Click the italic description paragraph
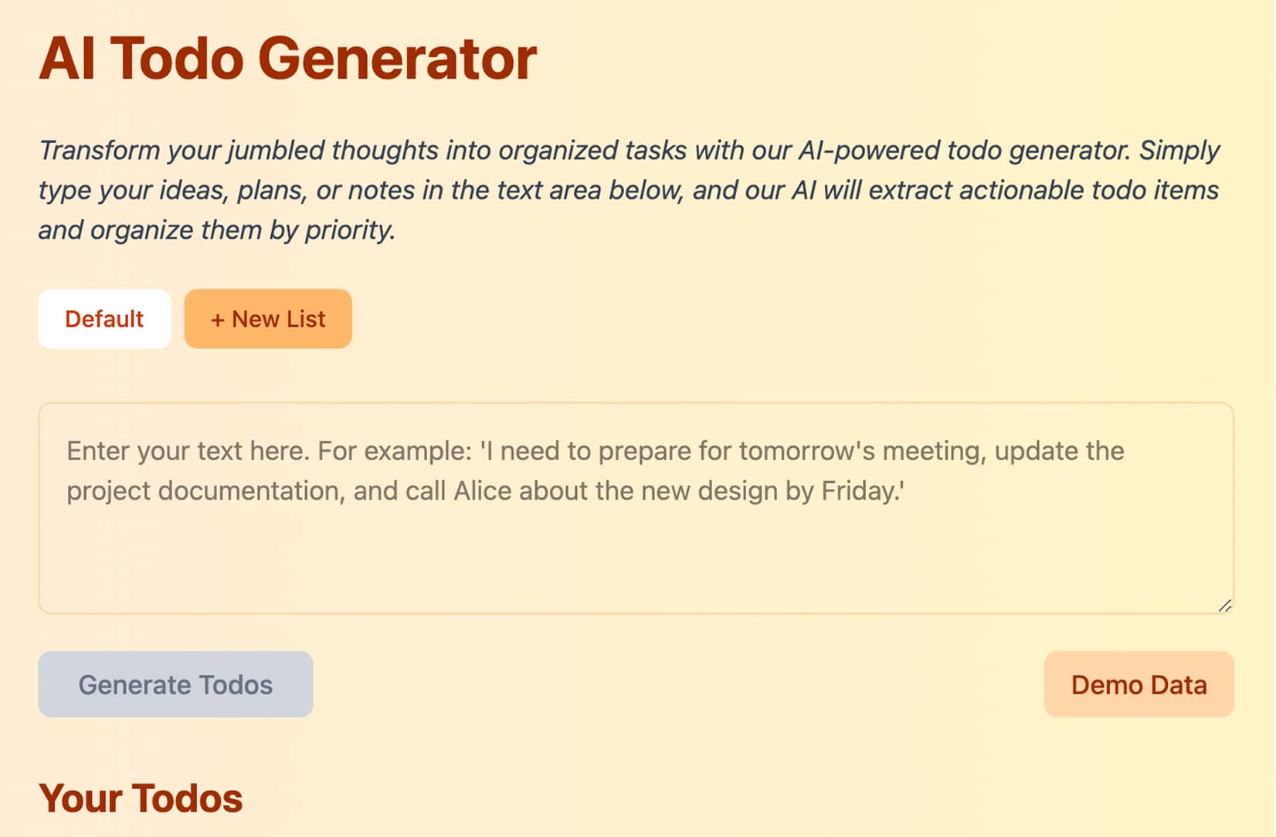The image size is (1276, 837). click(x=629, y=190)
